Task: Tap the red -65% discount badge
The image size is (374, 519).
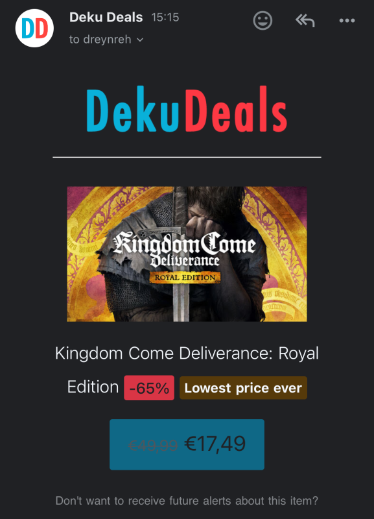Action: (x=149, y=388)
